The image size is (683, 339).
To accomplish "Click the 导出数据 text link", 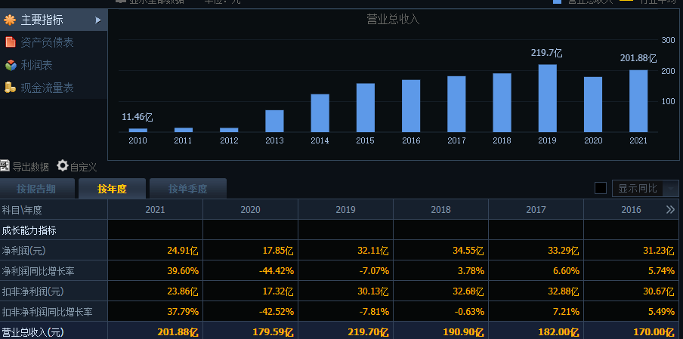I will tap(30, 167).
